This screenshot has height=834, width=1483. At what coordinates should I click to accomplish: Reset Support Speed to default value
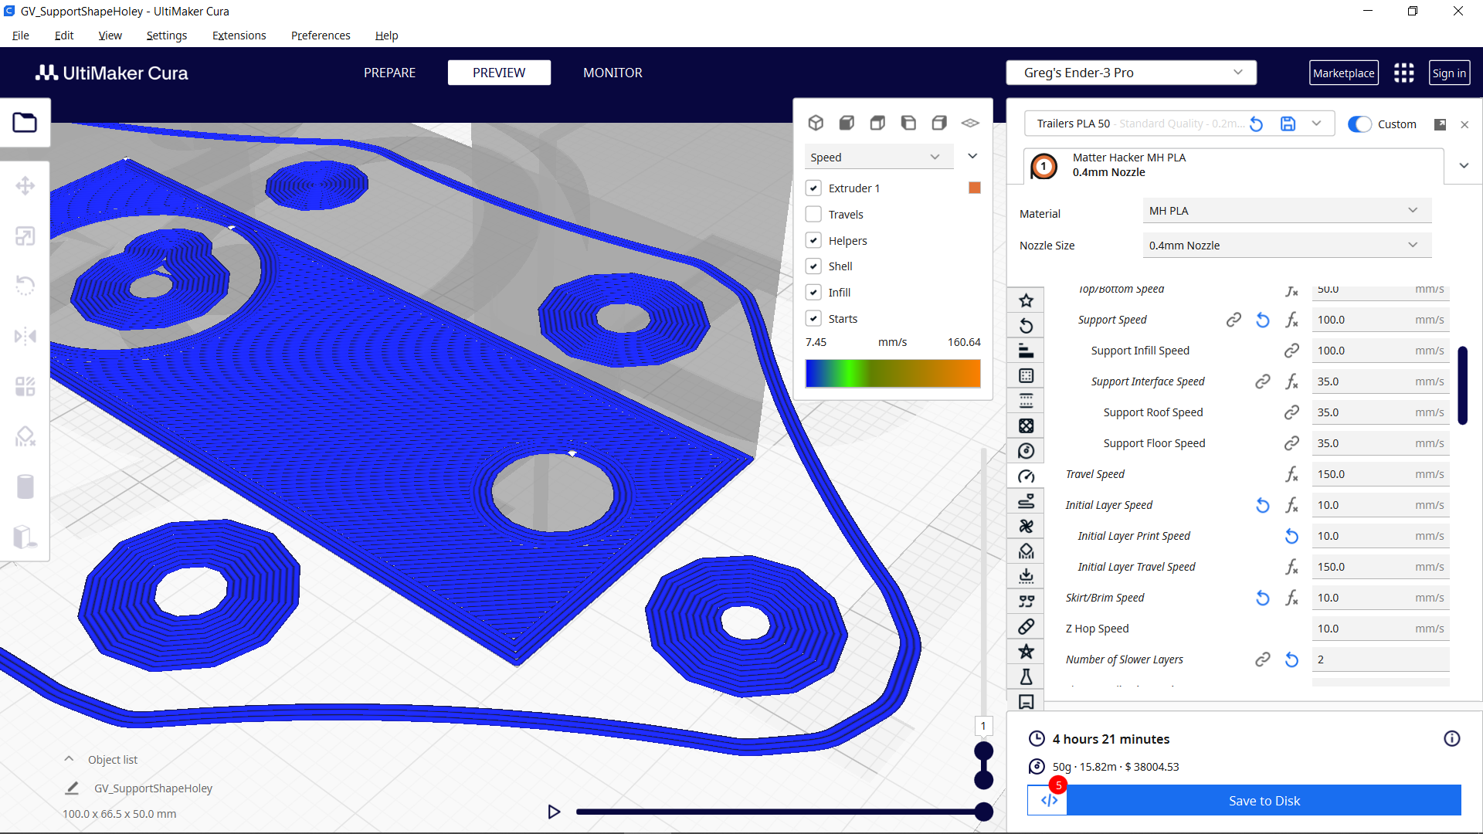pos(1263,320)
